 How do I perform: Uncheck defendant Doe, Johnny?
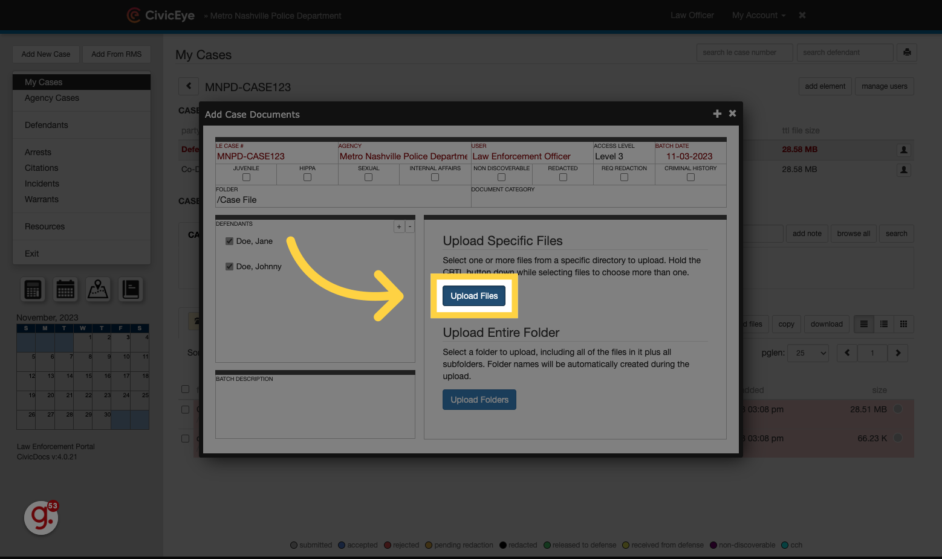(229, 266)
